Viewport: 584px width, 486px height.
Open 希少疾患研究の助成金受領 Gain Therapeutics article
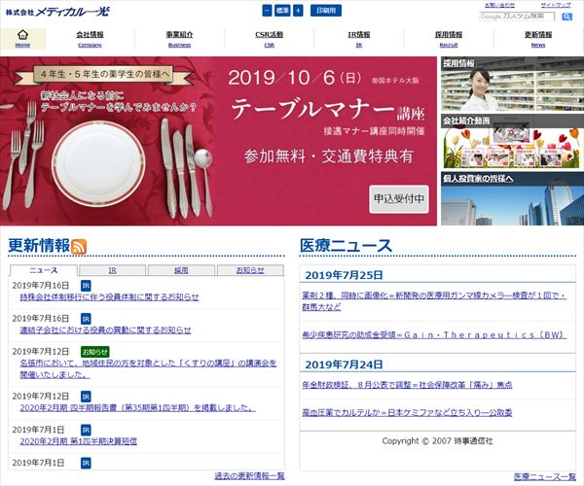pyautogui.click(x=434, y=335)
